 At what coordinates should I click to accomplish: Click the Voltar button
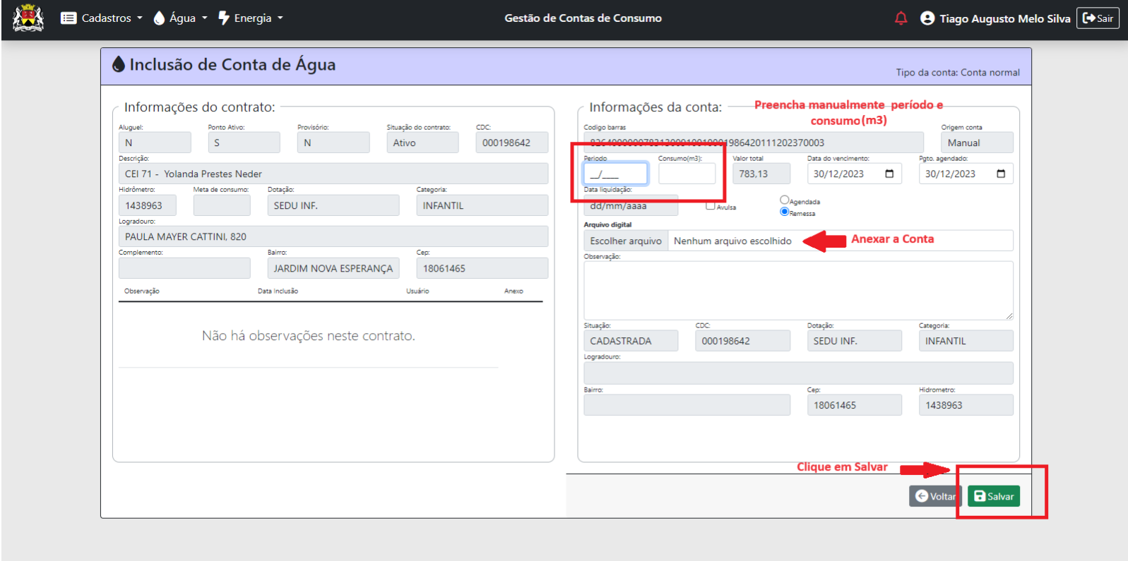pyautogui.click(x=935, y=496)
